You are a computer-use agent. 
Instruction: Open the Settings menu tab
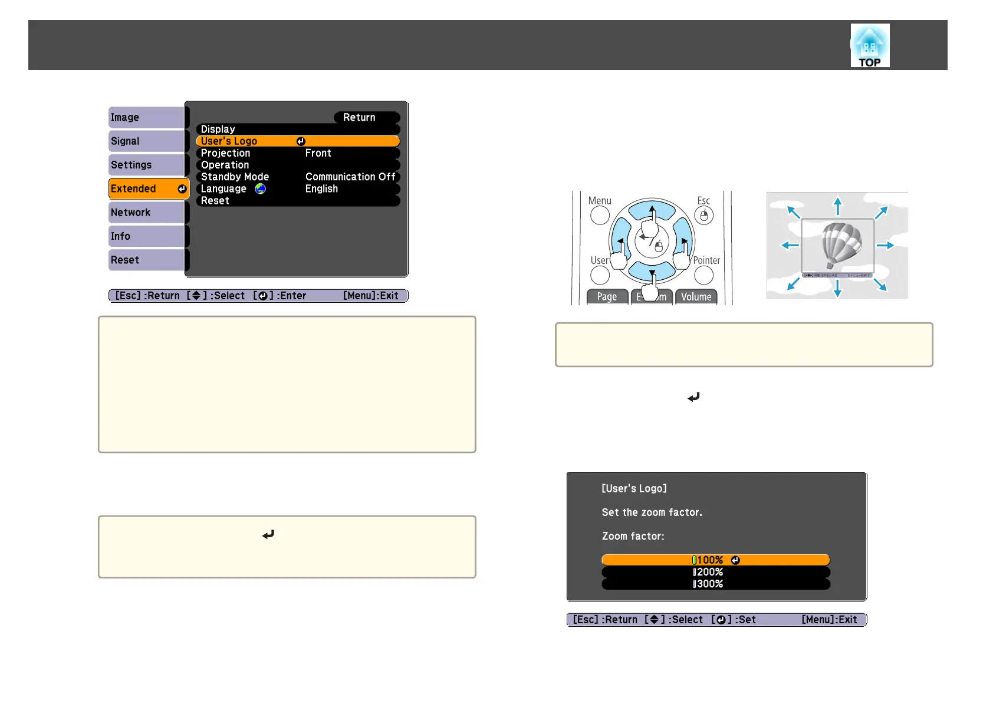click(147, 165)
